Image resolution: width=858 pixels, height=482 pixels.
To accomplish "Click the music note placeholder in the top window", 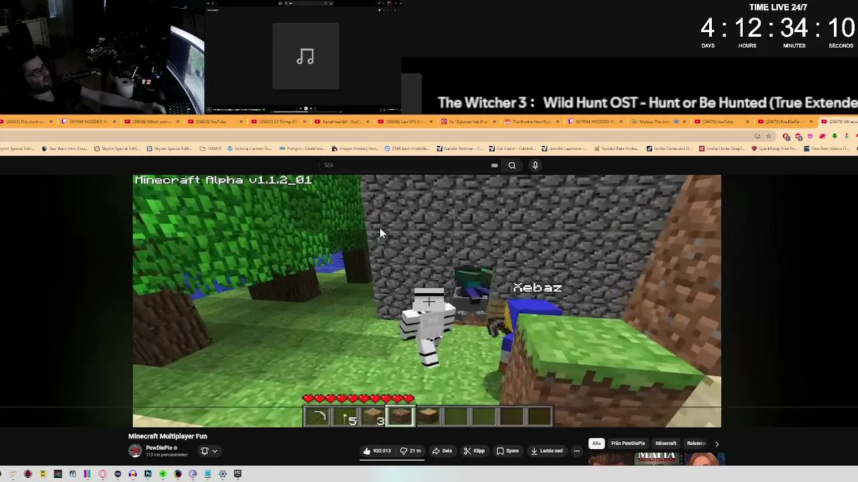I will coord(306,56).
